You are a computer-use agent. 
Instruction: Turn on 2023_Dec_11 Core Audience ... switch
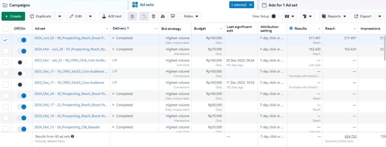click(x=22, y=73)
